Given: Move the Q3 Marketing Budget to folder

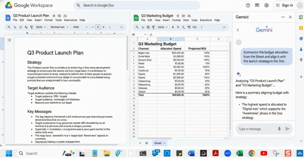Looking at the screenshot, I should click(x=183, y=16).
